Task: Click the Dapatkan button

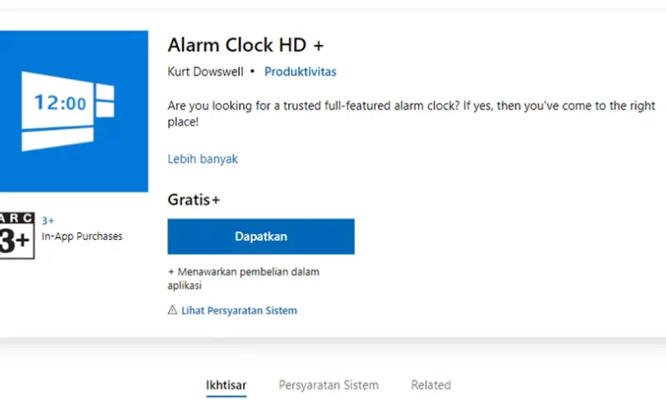Action: click(x=261, y=236)
